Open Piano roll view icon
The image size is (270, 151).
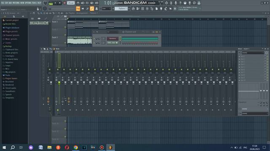[x=138, y=8]
